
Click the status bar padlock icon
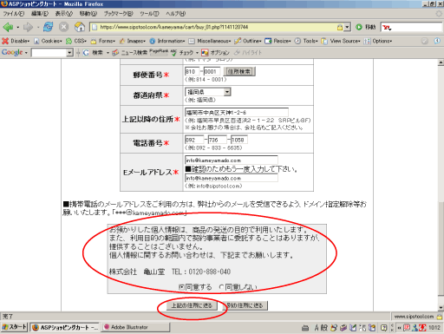coord(440,317)
